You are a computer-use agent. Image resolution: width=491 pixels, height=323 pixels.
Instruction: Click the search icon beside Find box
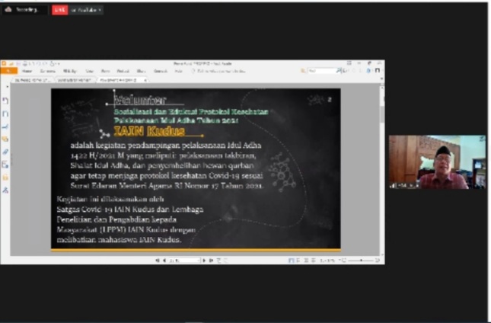[339, 71]
